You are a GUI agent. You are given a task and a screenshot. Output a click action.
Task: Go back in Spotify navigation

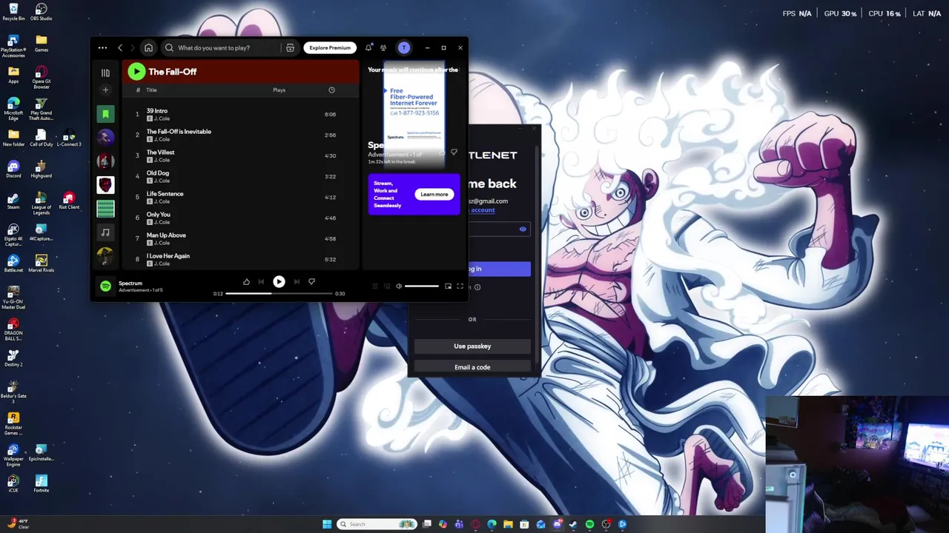coord(120,47)
